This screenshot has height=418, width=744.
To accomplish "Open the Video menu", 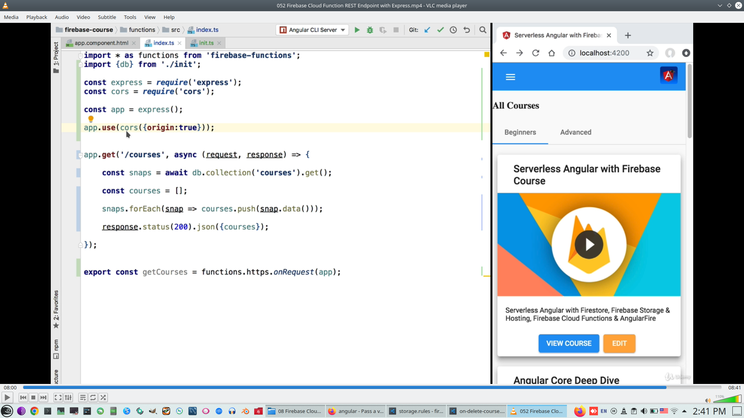I will click(83, 17).
